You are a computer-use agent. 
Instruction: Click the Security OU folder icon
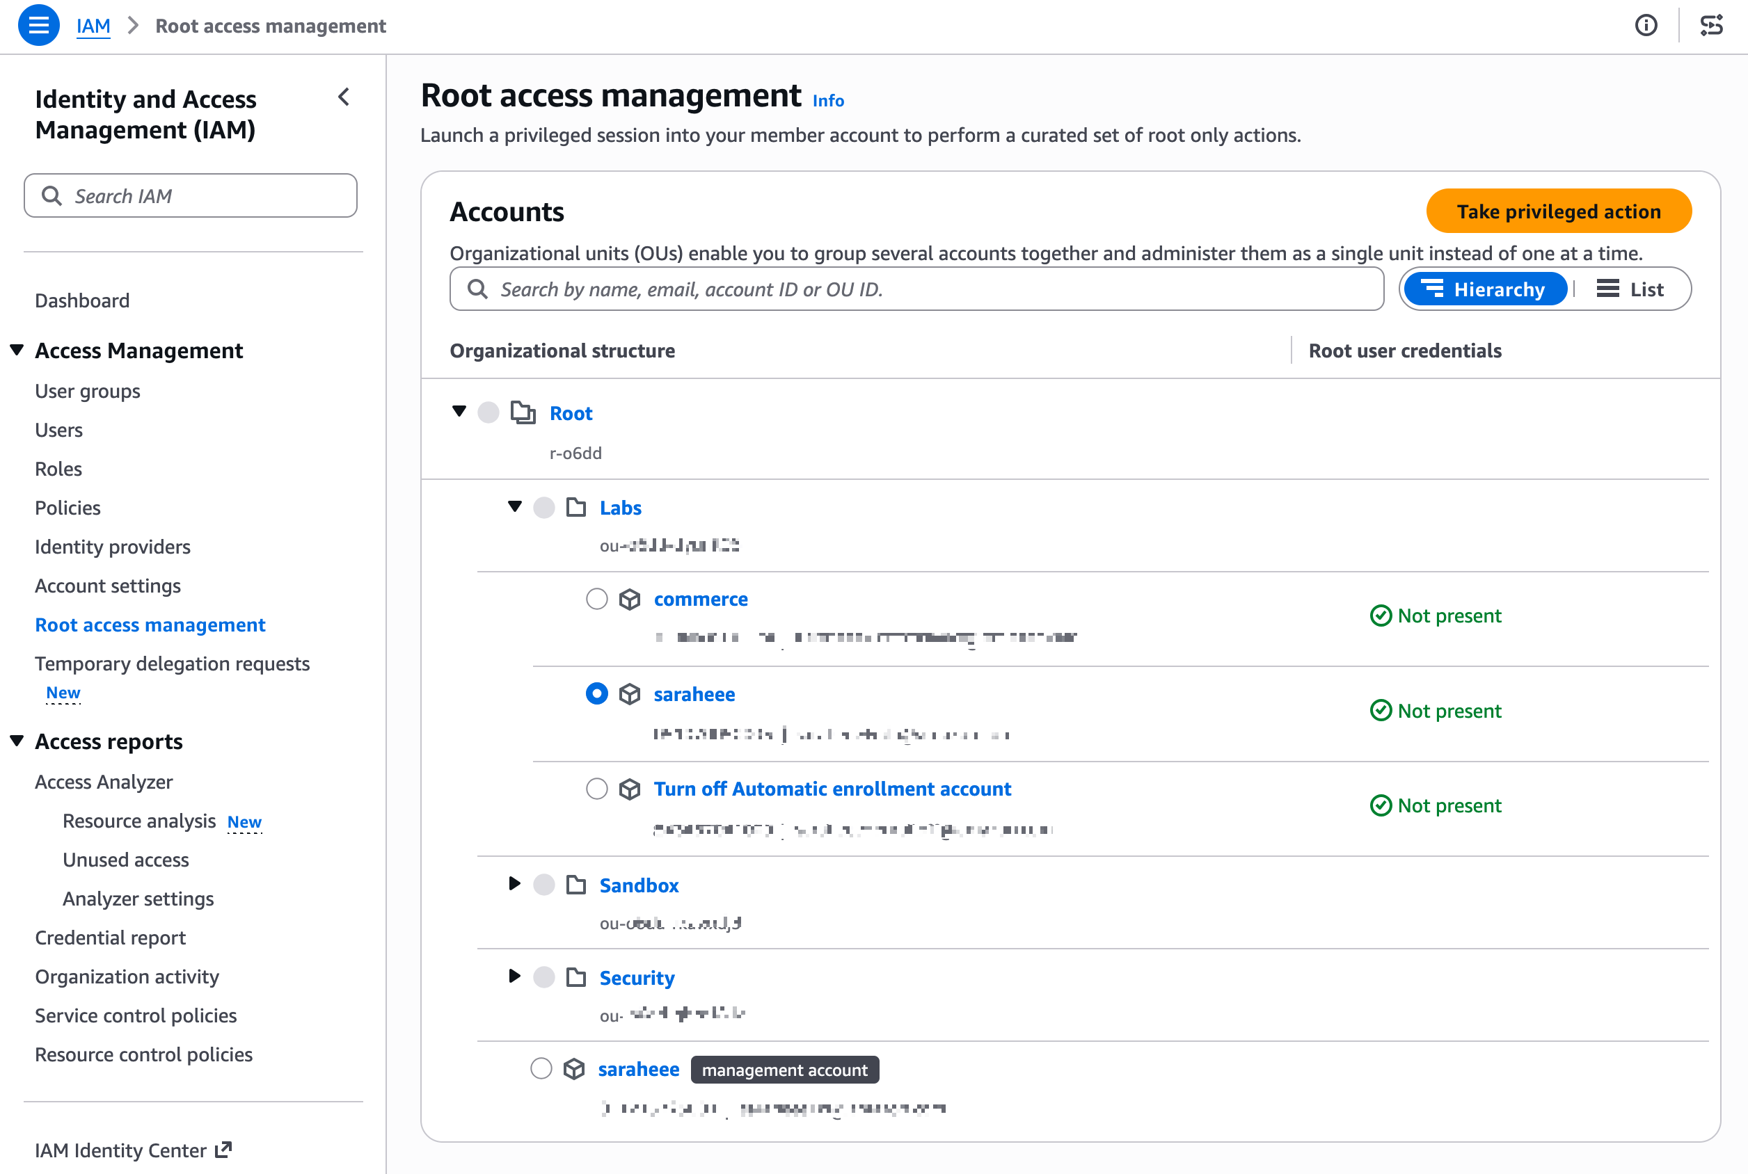point(576,978)
